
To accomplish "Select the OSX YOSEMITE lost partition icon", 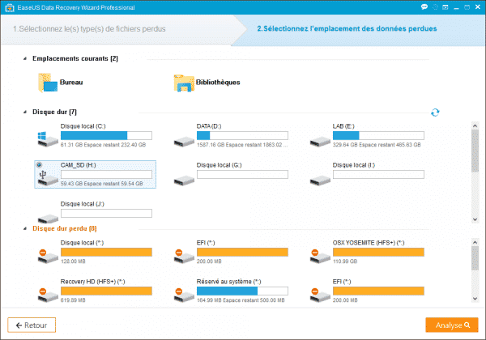I will (319, 254).
